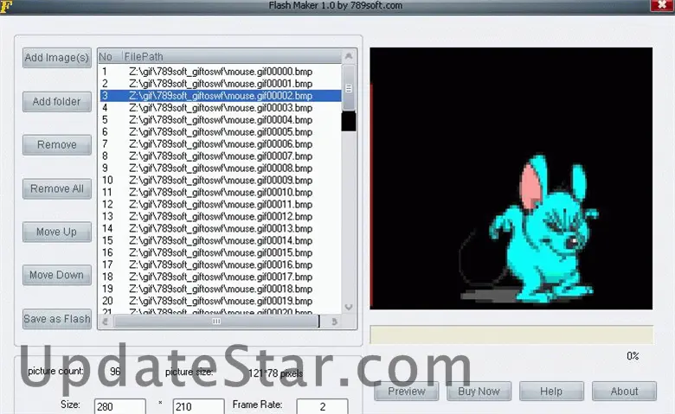Click the height field containing 210
Viewport: 675px width, 414px height.
pos(198,406)
